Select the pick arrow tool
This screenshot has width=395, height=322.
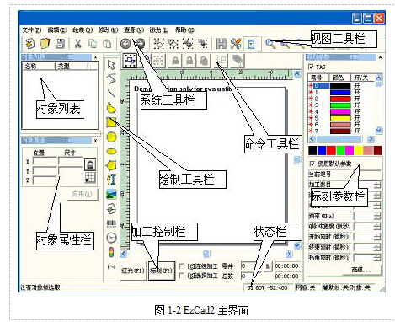tap(111, 65)
